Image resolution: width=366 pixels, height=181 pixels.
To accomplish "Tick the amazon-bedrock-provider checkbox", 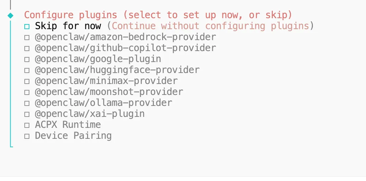I will coord(27,38).
